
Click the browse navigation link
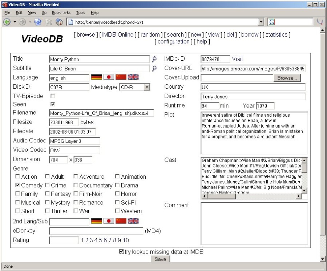pyautogui.click(x=86, y=35)
